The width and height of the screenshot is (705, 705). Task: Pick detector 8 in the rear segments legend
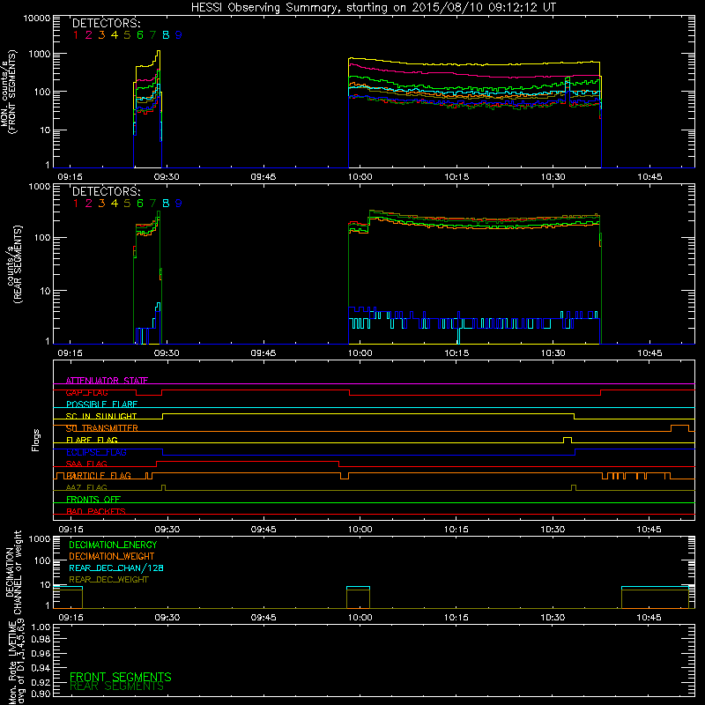tap(166, 204)
